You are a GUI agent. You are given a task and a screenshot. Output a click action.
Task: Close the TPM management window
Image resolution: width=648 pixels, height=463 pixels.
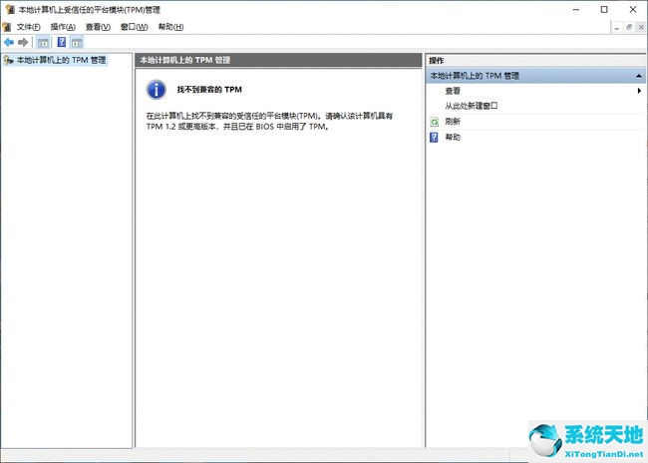(633, 9)
